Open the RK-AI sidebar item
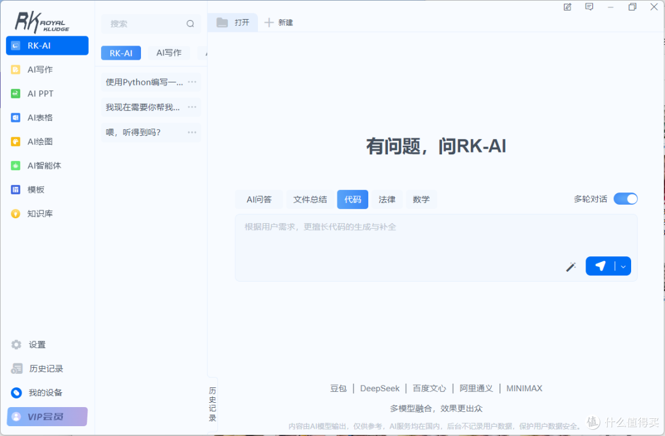The image size is (665, 436). click(47, 46)
